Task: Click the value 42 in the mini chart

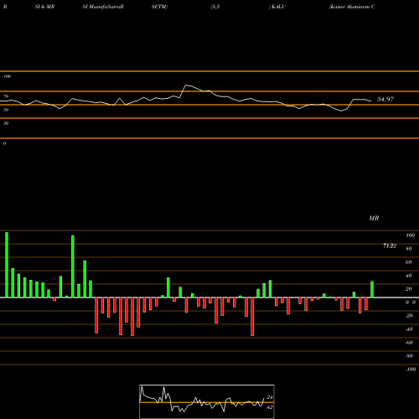Action: click(x=270, y=407)
